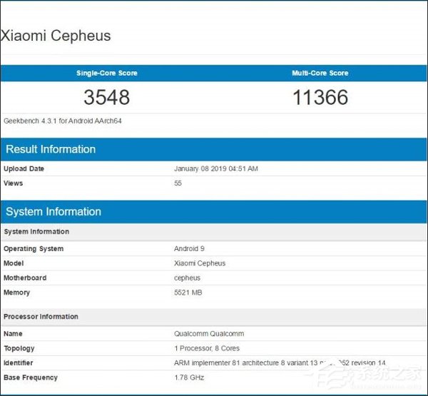Click the Qualcomm Qualcomm value

pos(209,334)
